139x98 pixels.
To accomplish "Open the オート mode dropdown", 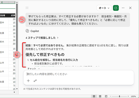I will tap(104, 8).
